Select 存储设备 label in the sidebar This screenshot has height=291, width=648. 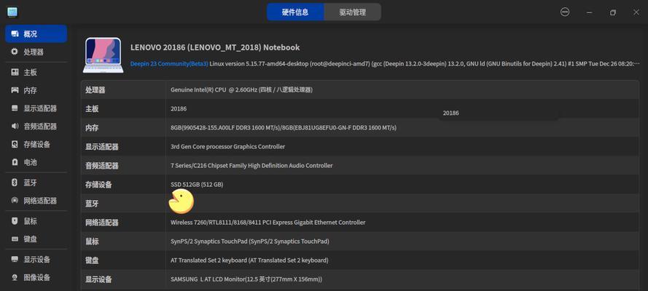pyautogui.click(x=36, y=144)
